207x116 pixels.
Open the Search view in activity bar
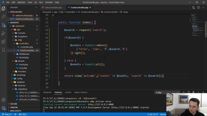click(x=4, y=16)
